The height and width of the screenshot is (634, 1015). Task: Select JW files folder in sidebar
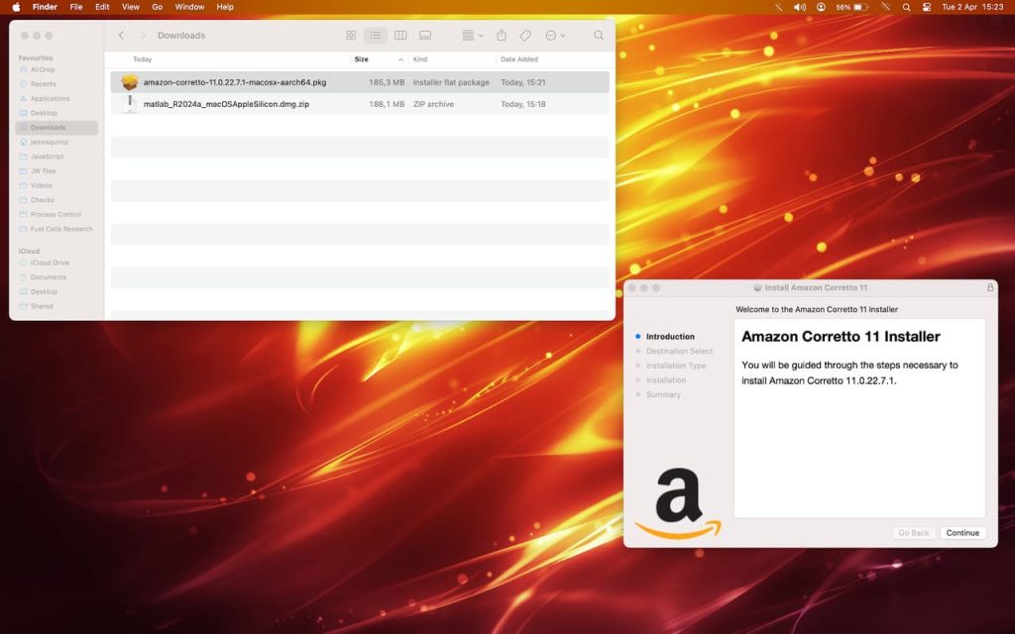tap(43, 170)
